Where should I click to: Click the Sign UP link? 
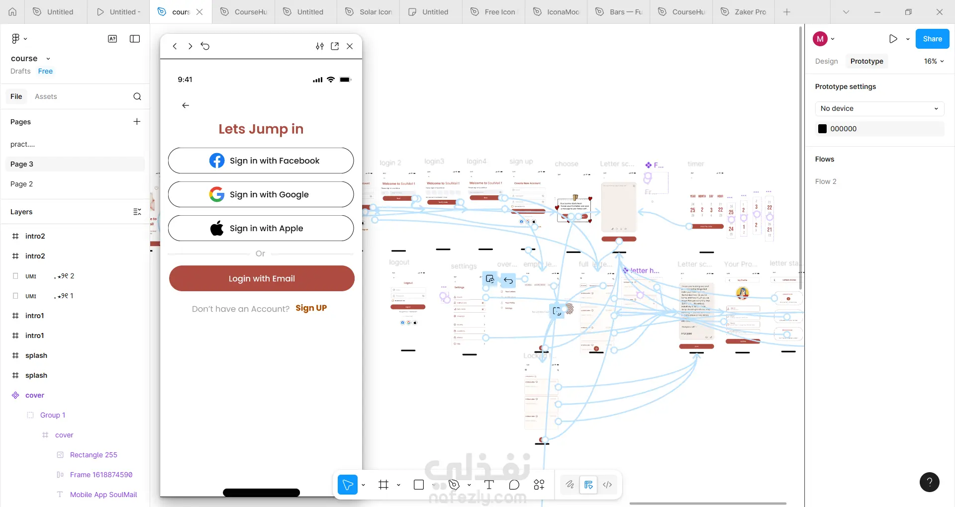pyautogui.click(x=311, y=308)
